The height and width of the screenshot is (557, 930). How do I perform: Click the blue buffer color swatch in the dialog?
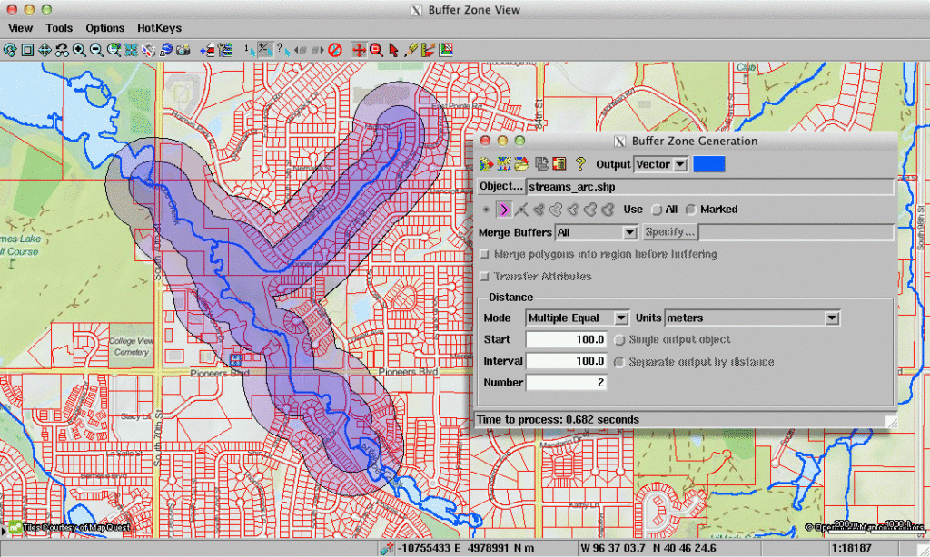(708, 164)
